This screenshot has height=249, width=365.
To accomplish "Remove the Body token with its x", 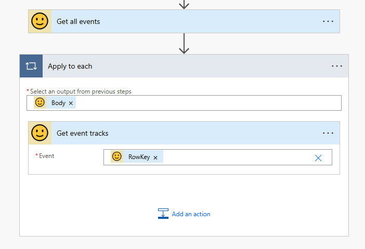I will coord(71,103).
